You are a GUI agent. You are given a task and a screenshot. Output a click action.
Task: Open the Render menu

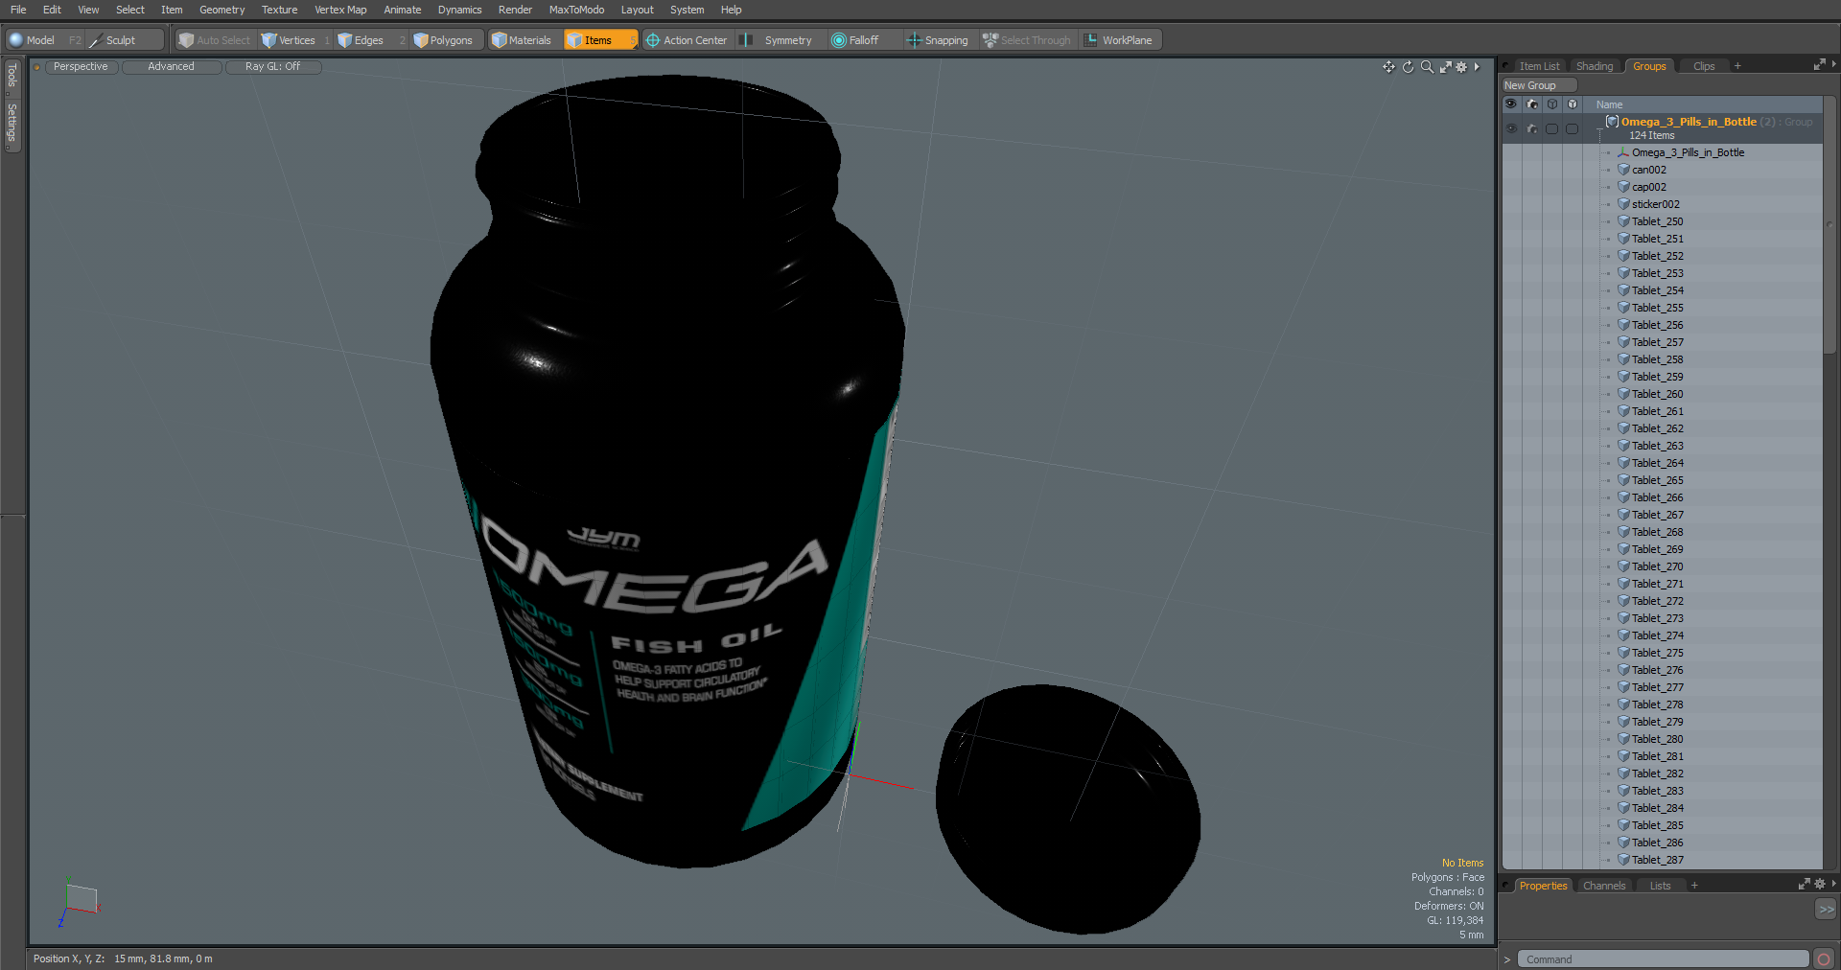coord(515,10)
